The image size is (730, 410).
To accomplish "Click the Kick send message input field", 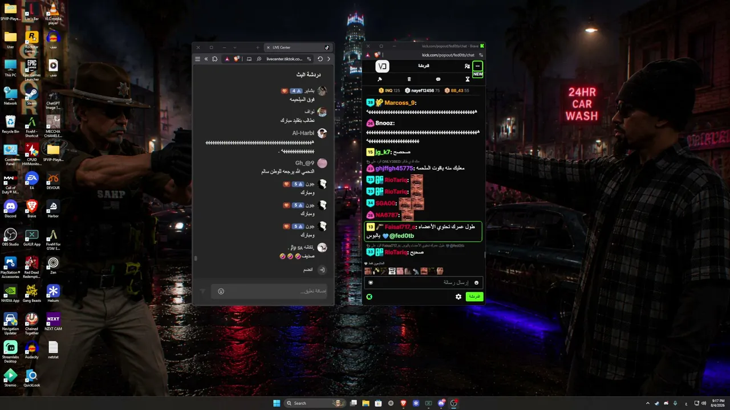I will coord(423,282).
